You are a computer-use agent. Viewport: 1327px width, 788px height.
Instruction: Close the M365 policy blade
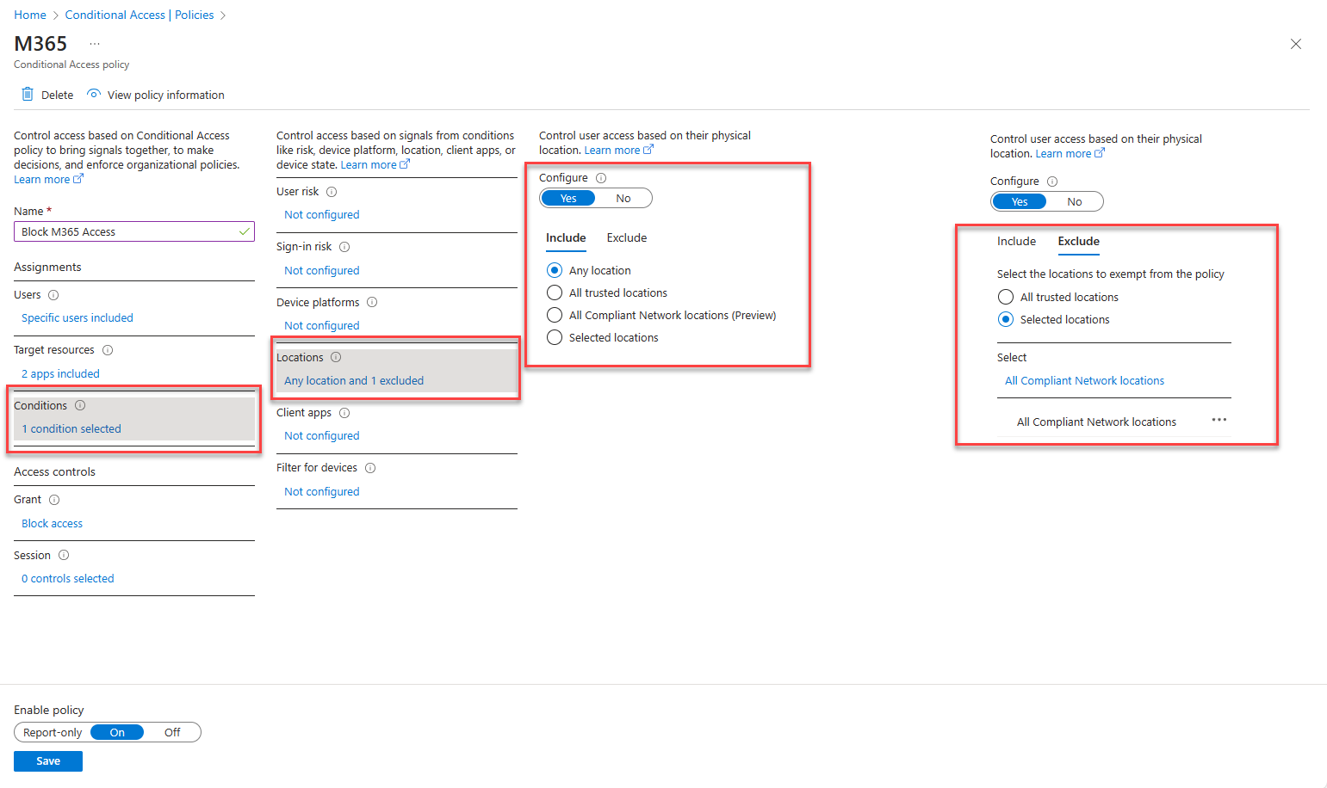[1296, 44]
